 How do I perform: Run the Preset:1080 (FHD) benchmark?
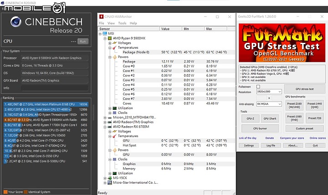click(x=294, y=118)
